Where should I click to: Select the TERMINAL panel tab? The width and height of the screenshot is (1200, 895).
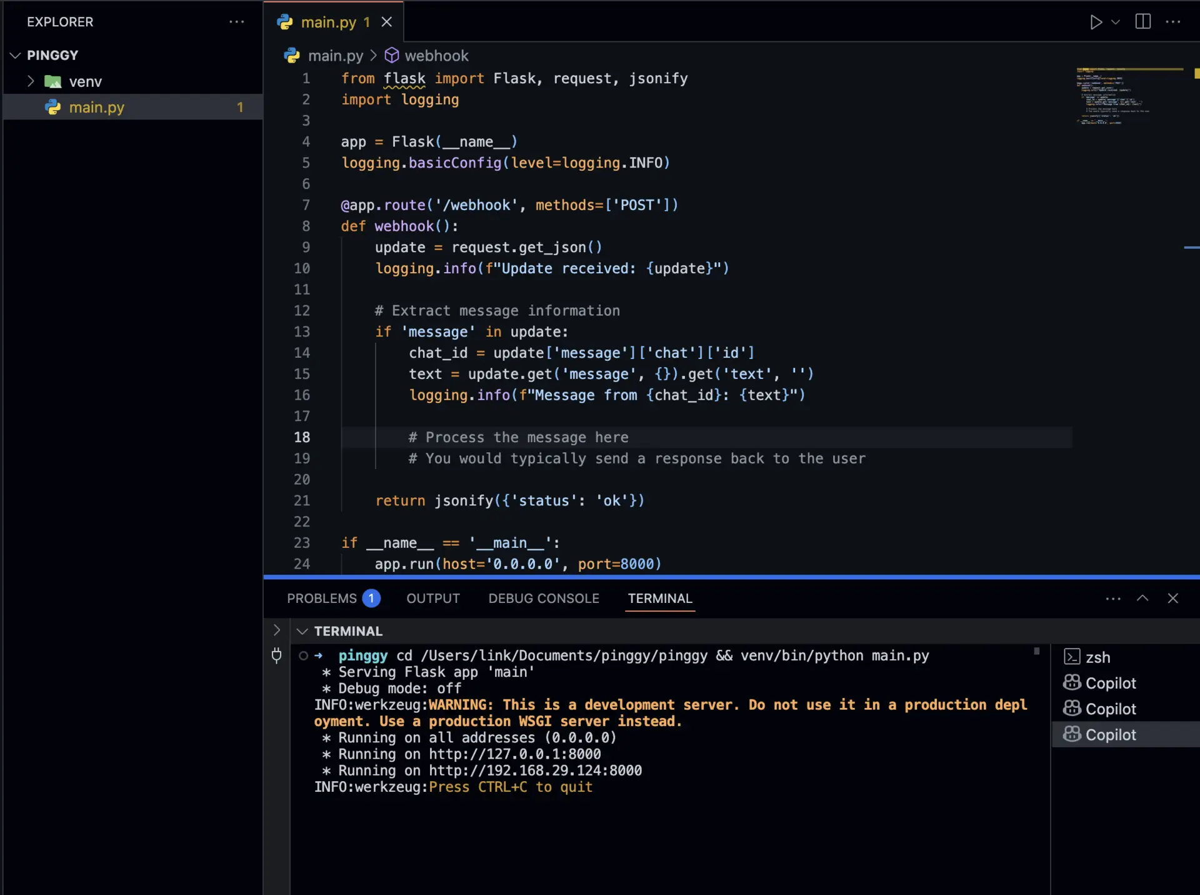point(660,599)
